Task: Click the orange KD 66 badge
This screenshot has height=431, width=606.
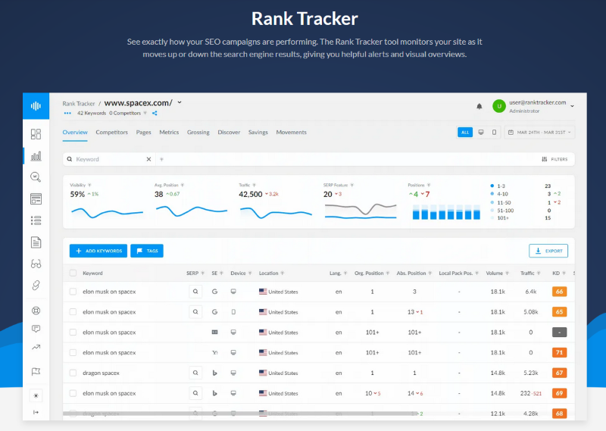Action: (560, 292)
